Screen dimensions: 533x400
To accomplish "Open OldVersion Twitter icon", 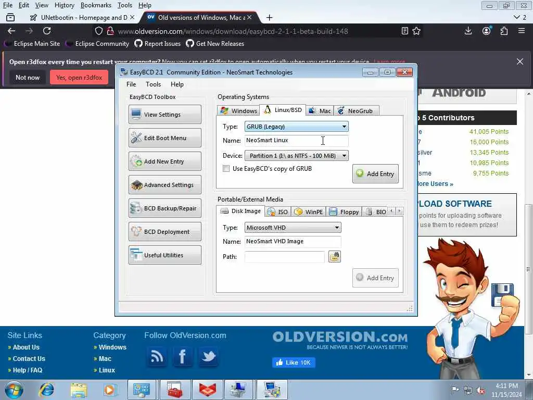I will (208, 356).
